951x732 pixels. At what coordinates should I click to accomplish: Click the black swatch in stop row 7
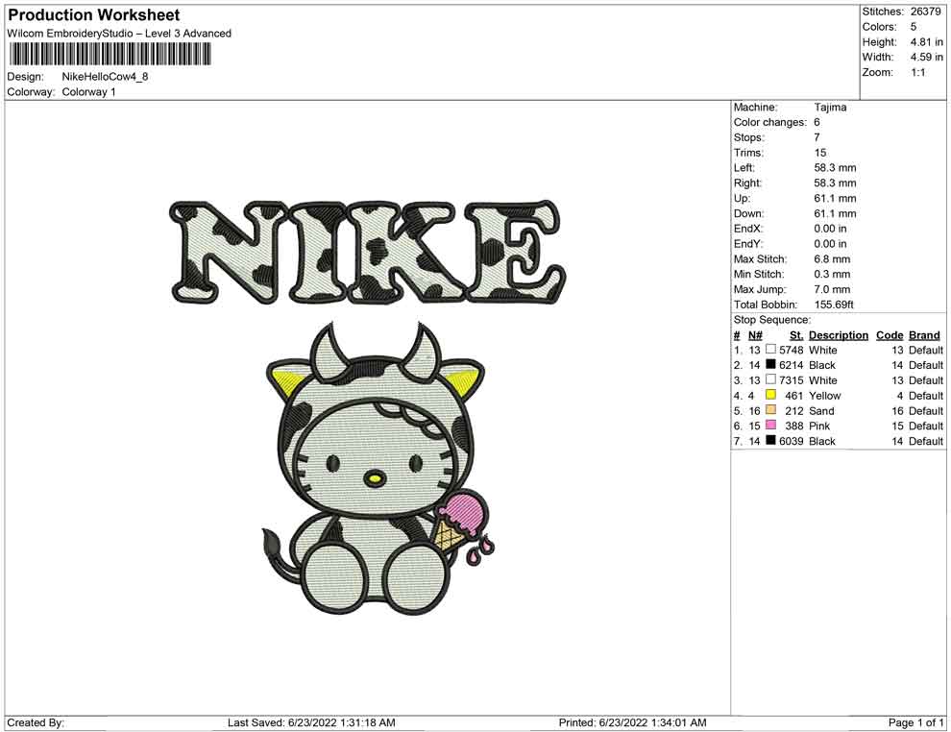pyautogui.click(x=770, y=440)
